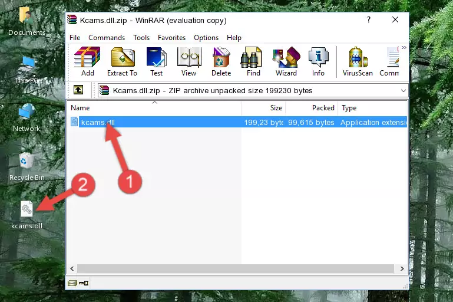Click the Comment toolbar icon

389,61
